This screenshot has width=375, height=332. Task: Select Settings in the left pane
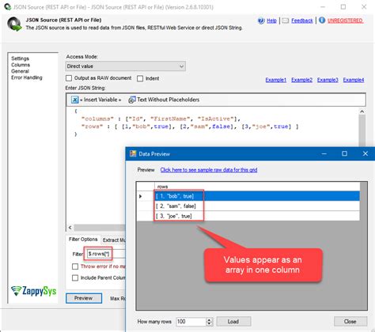pos(20,58)
